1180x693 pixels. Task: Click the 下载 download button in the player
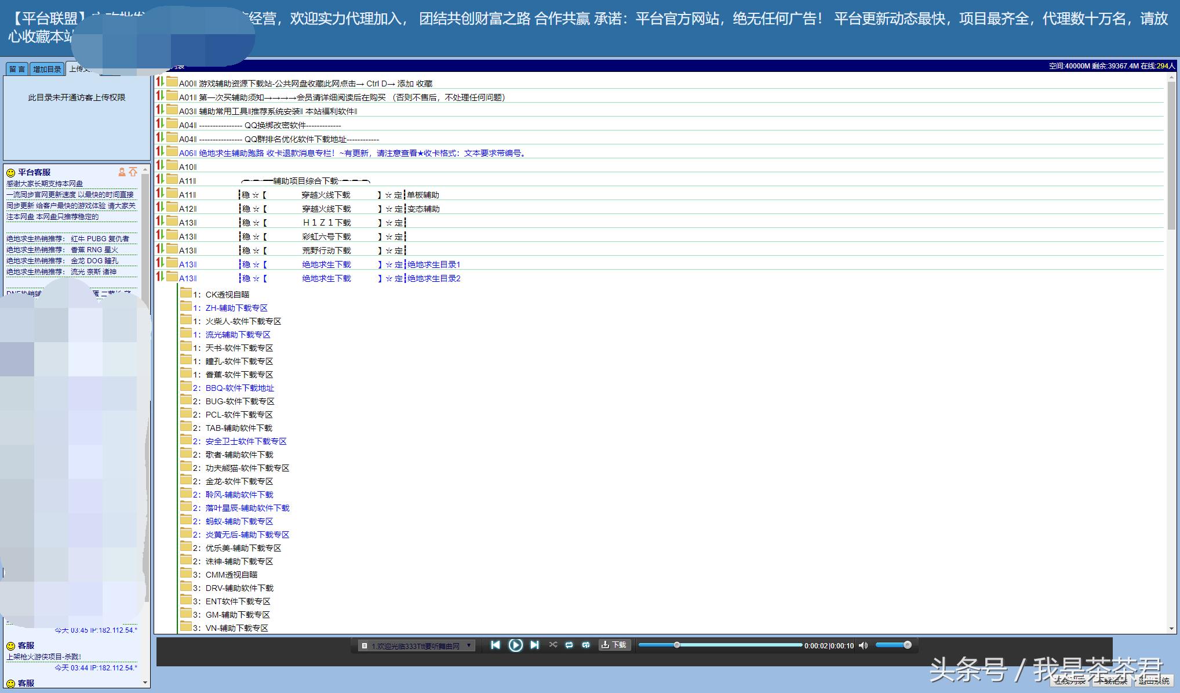click(614, 645)
